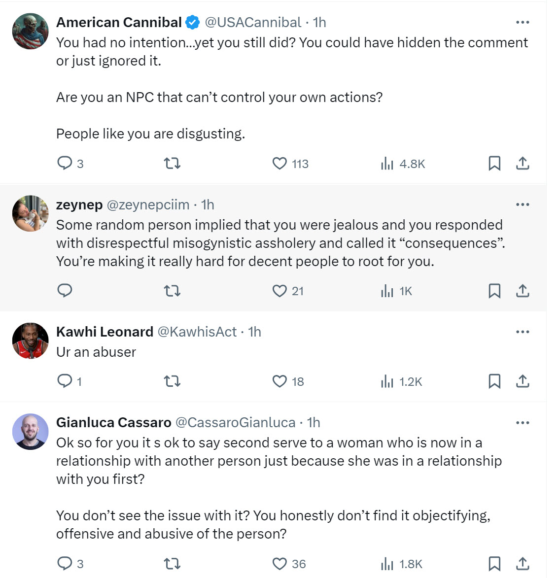Retweet Kawhi Leonard's reply
Screen dimensions: 559x578
[x=172, y=381]
